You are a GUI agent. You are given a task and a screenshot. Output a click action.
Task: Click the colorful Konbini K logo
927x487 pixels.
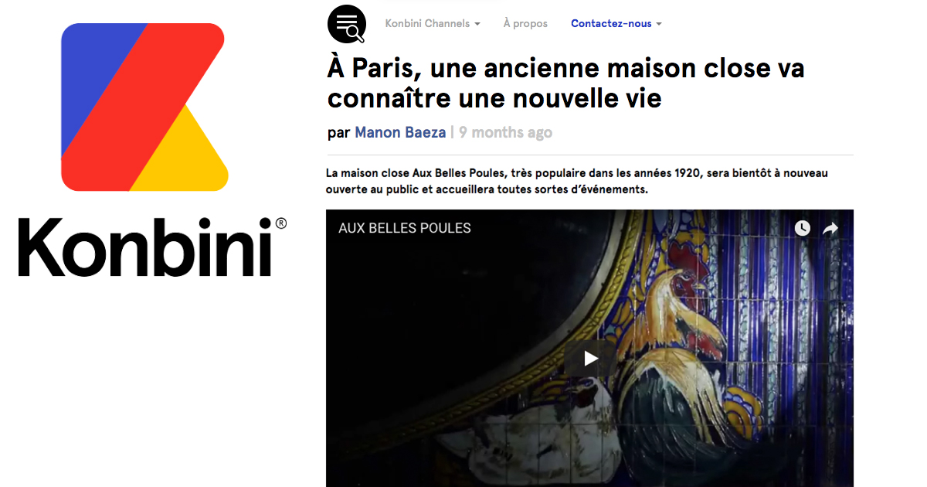(x=144, y=107)
